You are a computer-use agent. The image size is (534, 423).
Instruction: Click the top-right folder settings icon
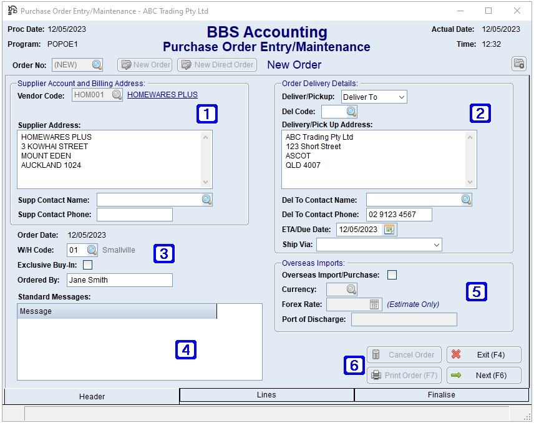point(518,64)
